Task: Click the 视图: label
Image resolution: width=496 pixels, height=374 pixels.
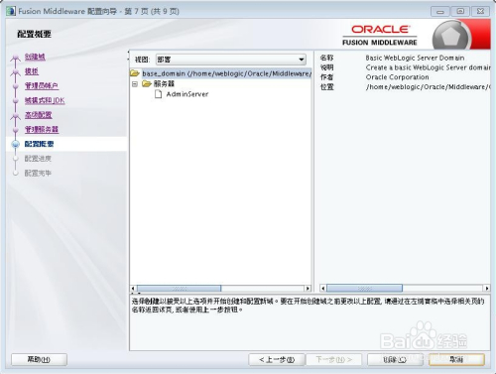Action: 143,60
